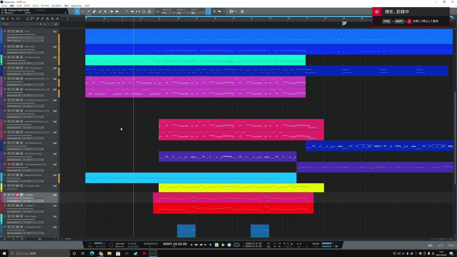This screenshot has width=457, height=257.
Task: Click the Fast Forward transport button
Action: coord(201,245)
